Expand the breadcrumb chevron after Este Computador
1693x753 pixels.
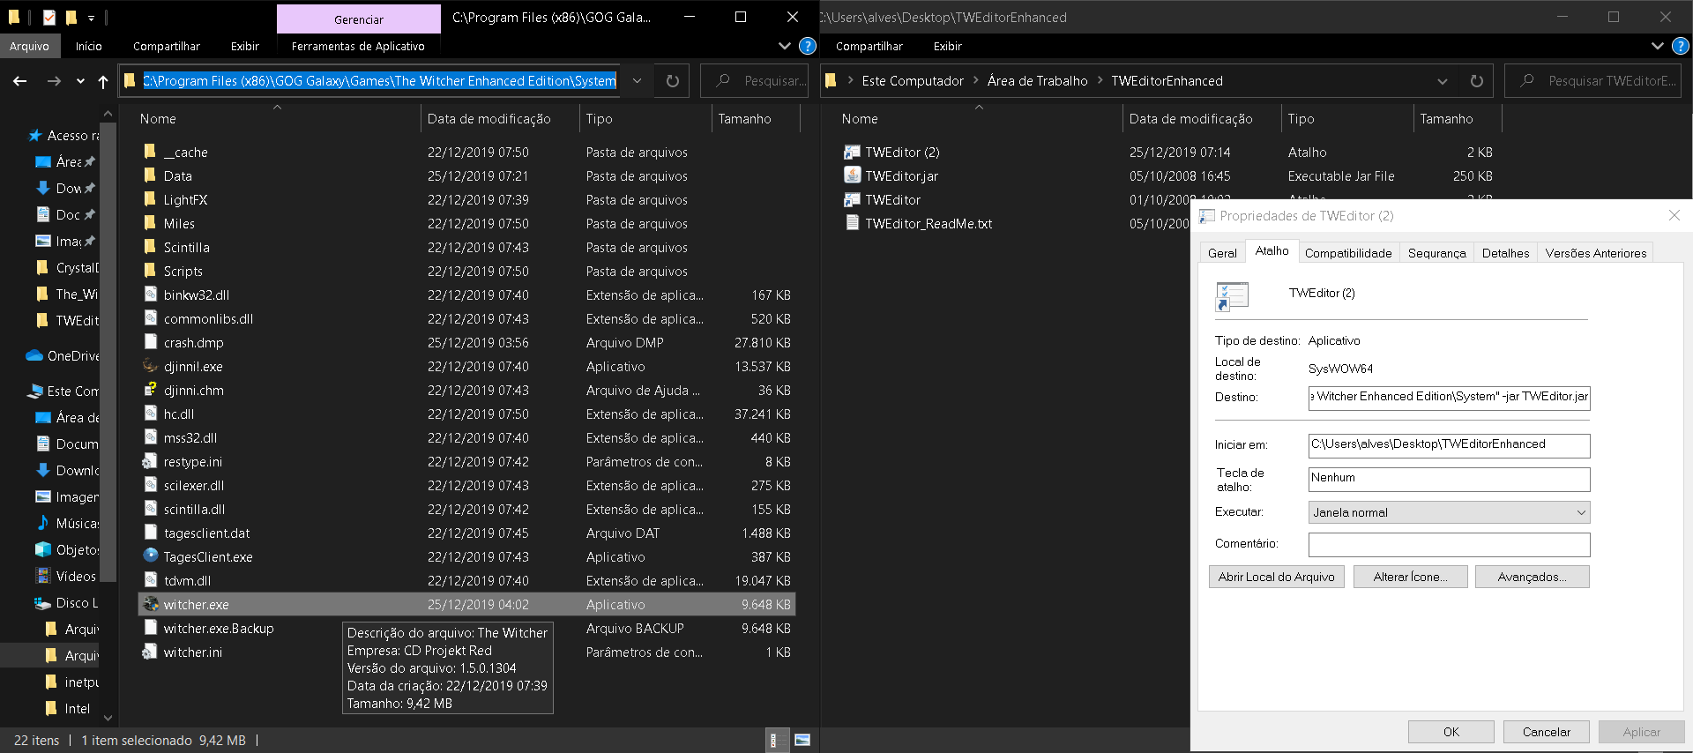tap(975, 80)
